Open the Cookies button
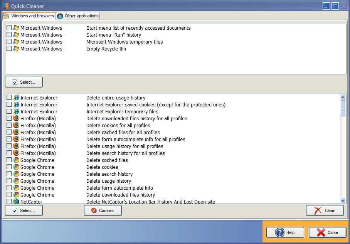Screen dimensions: 350x244 pos(103,210)
